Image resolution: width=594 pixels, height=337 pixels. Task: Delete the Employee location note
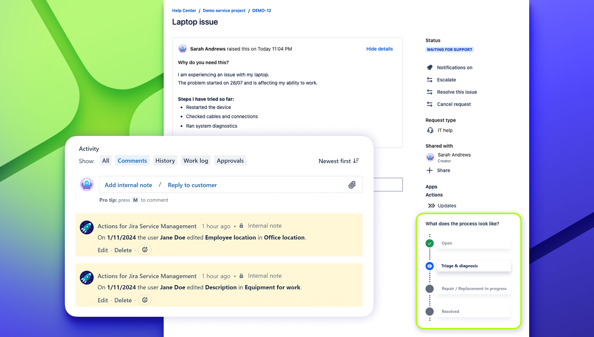click(x=123, y=250)
